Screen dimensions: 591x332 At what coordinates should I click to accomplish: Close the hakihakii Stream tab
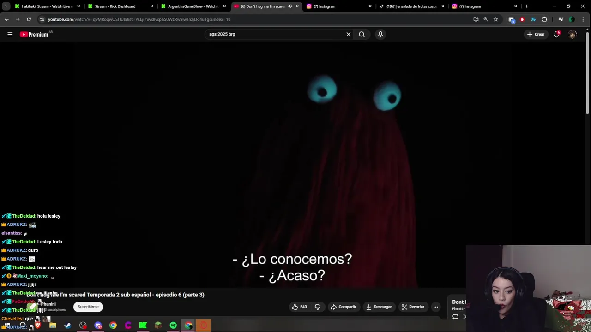78,6
